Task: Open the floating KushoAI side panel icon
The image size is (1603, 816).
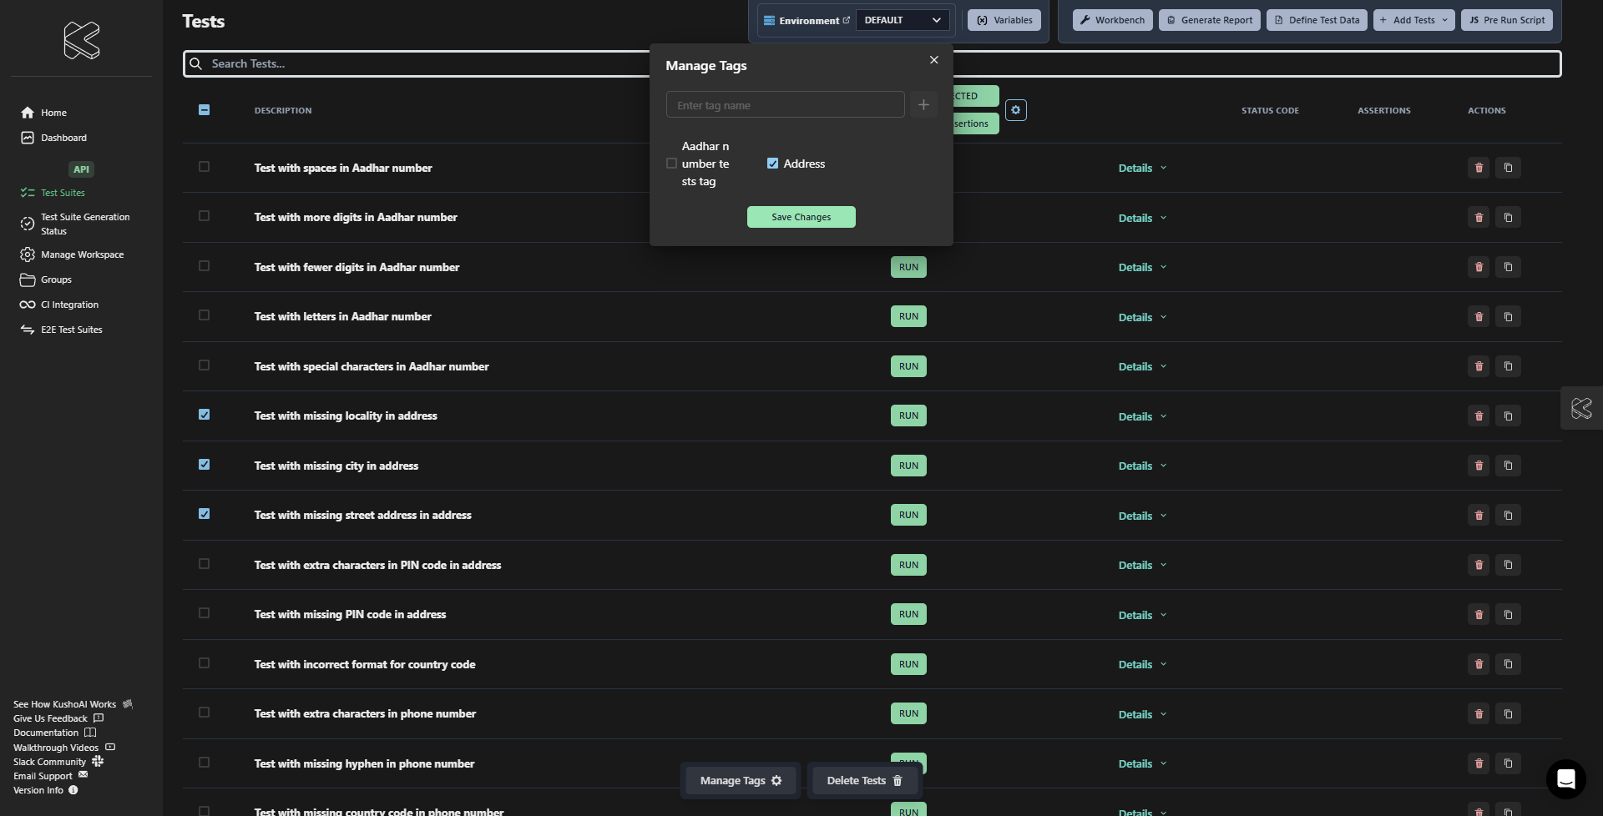Action: pyautogui.click(x=1581, y=408)
